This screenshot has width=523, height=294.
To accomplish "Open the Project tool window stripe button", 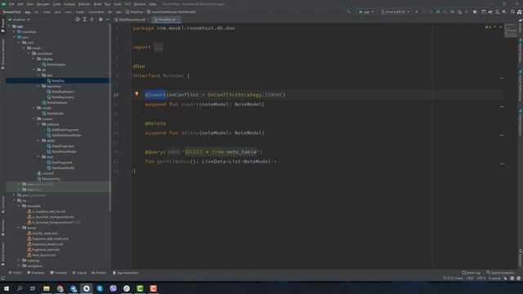I will pyautogui.click(x=2, y=25).
